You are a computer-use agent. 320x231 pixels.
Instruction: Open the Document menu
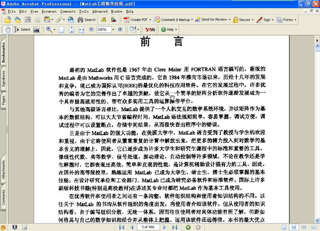point(49,12)
